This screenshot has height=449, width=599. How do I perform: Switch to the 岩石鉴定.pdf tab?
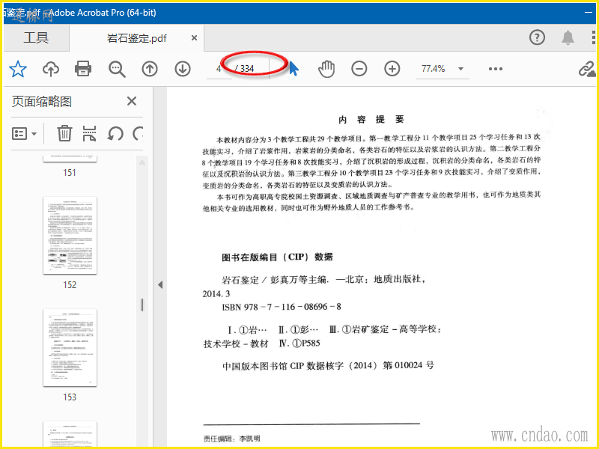(x=136, y=38)
